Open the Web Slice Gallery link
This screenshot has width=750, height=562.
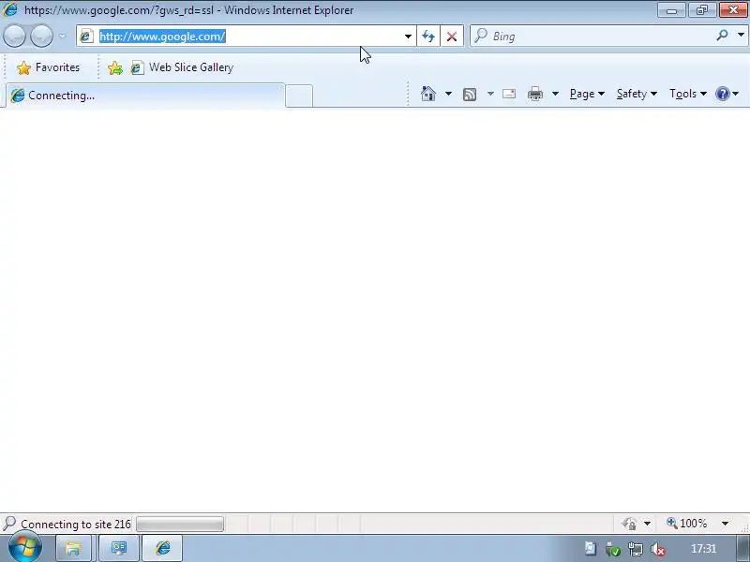182,67
